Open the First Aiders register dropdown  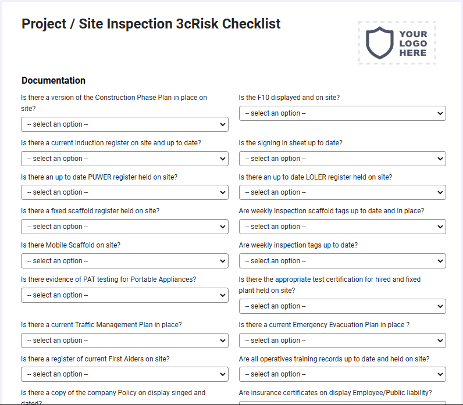124,374
